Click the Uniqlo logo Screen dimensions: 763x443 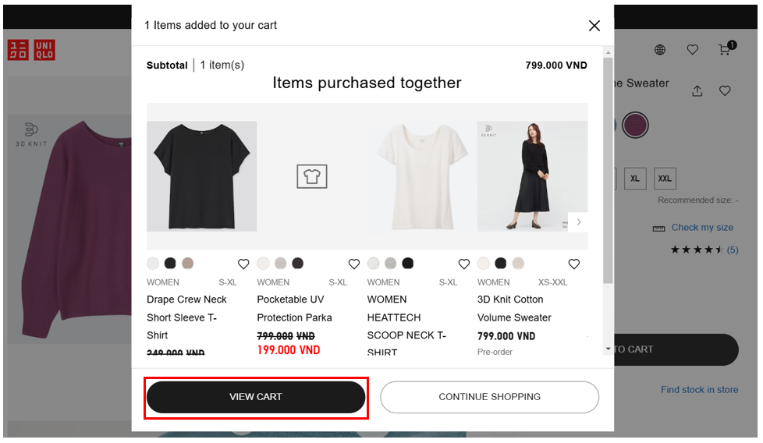click(31, 51)
